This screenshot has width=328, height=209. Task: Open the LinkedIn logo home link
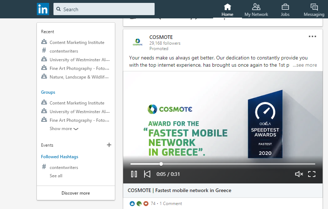[43, 9]
